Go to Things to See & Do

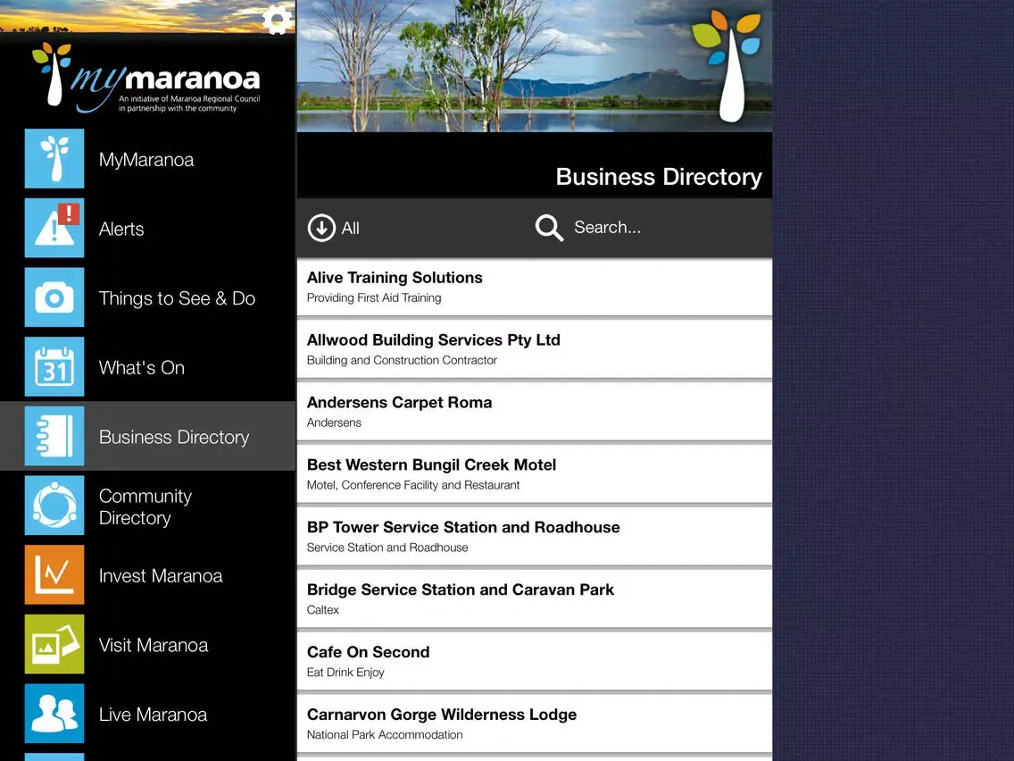178,298
